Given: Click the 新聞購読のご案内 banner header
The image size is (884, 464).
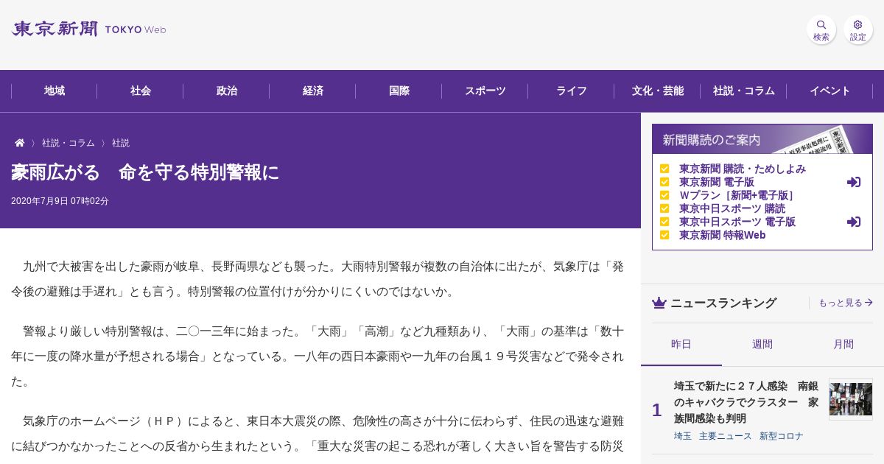Looking at the screenshot, I should pos(762,139).
